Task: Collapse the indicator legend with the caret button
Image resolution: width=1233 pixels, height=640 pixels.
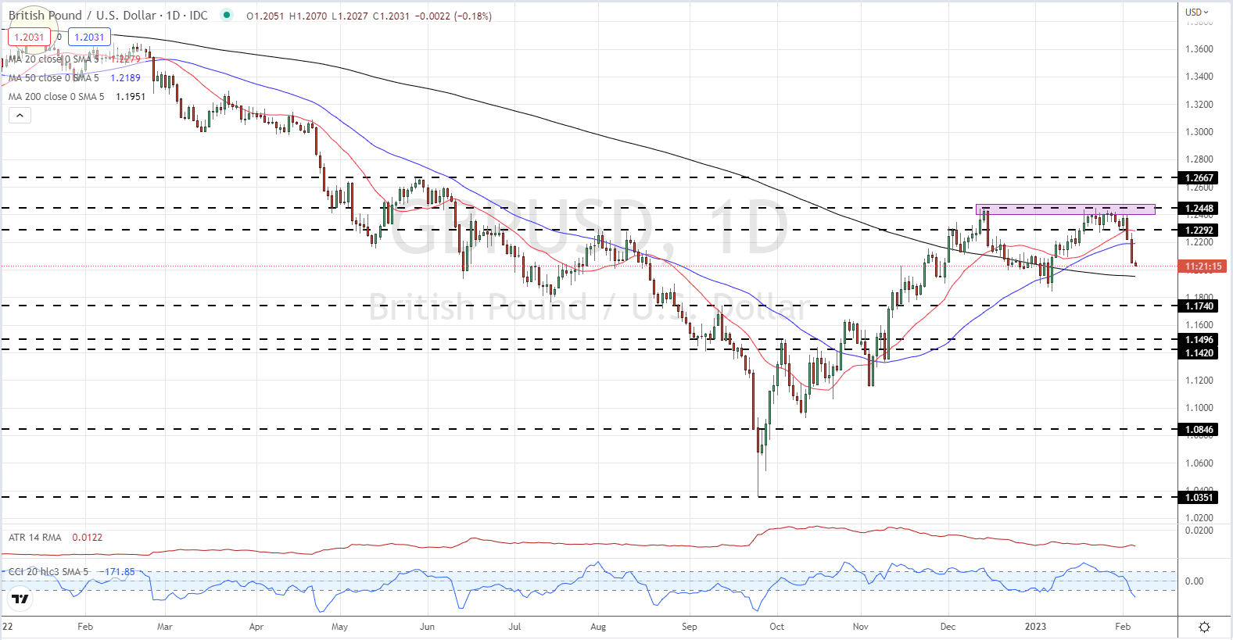Action: [20, 116]
